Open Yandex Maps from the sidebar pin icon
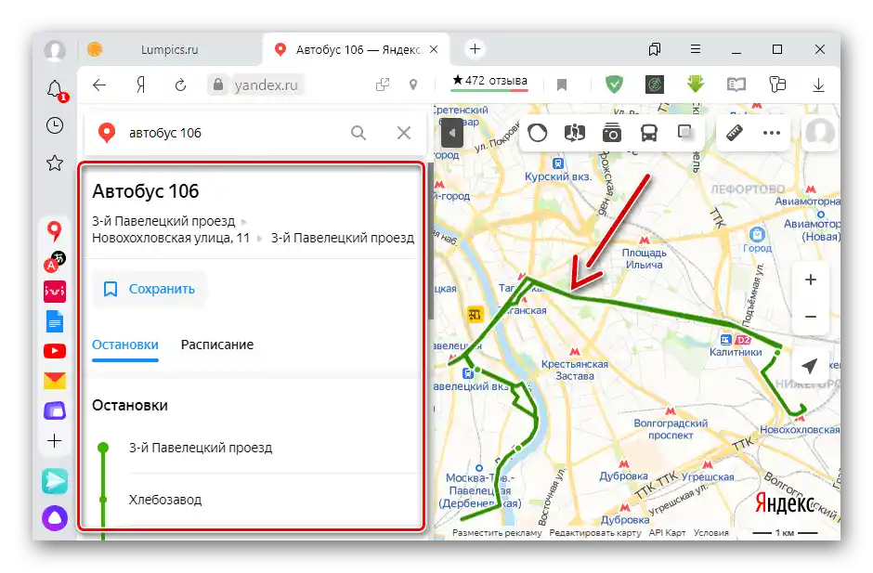The image size is (873, 573). (x=55, y=231)
